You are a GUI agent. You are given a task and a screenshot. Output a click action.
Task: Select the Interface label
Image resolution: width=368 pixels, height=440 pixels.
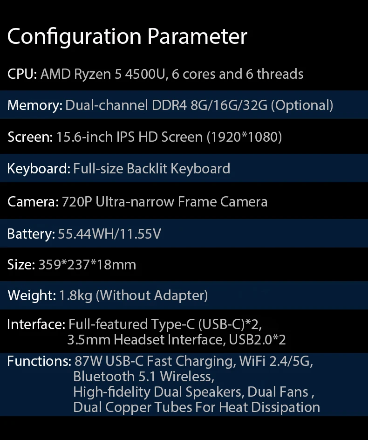click(x=36, y=324)
